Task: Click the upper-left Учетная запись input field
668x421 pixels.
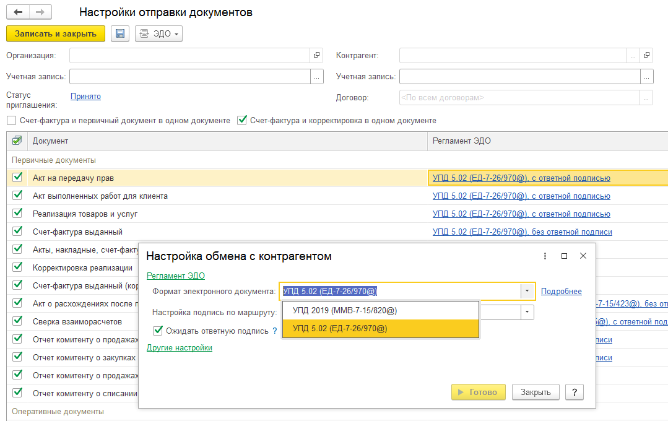Action: 189,77
